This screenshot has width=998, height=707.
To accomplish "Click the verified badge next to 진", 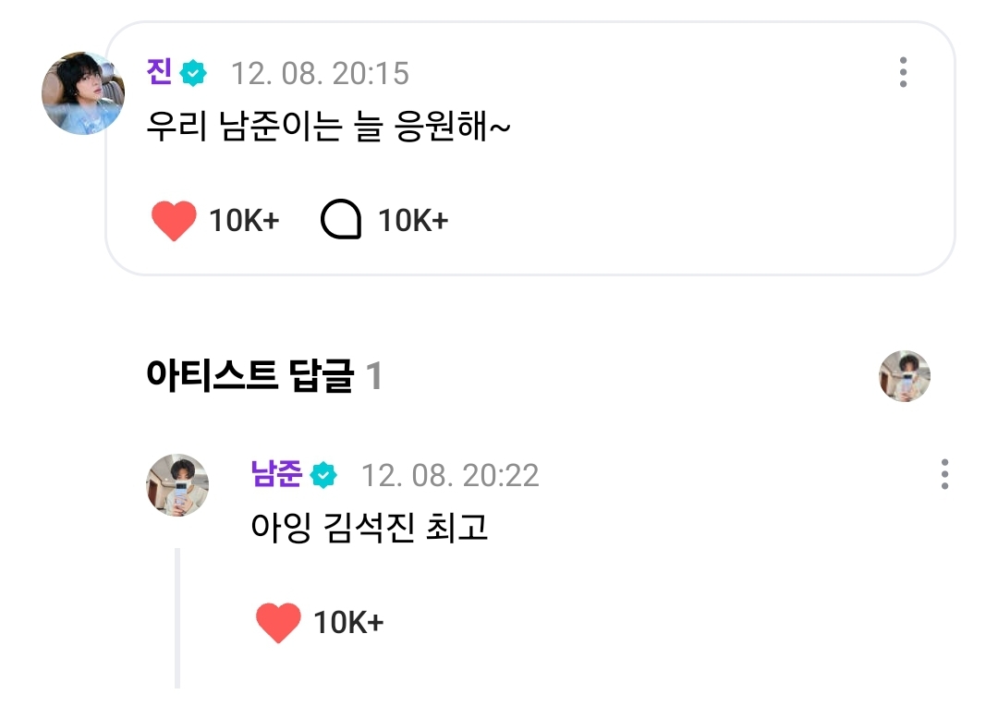I will point(193,73).
